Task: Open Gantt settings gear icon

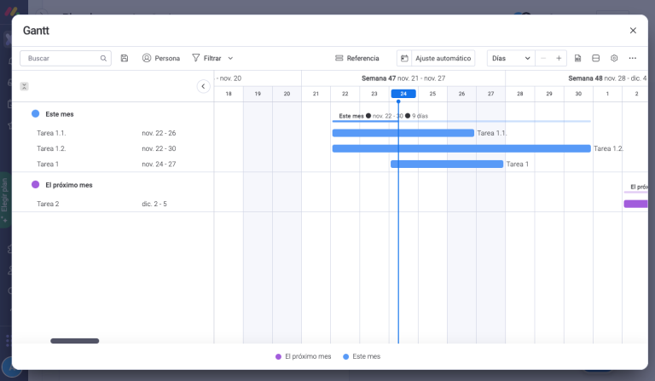Action: click(x=614, y=58)
